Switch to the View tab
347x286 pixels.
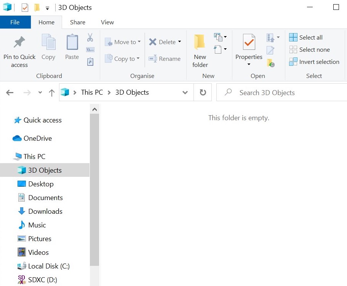(x=107, y=22)
